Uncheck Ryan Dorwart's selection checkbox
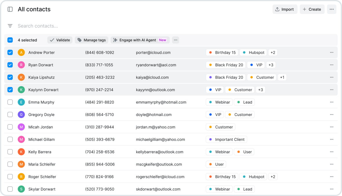Screen dimensions: 342x196 point(10,65)
